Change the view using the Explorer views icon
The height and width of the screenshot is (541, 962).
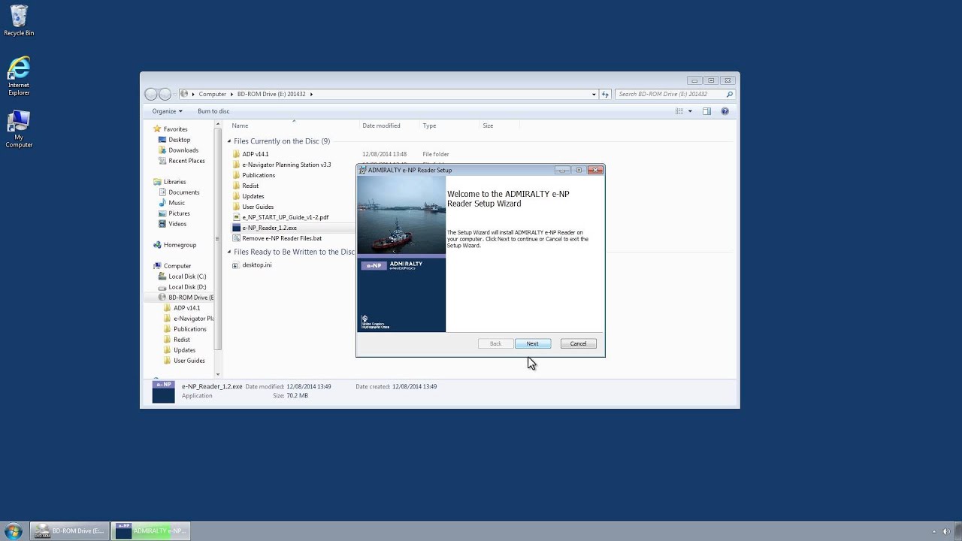point(679,111)
